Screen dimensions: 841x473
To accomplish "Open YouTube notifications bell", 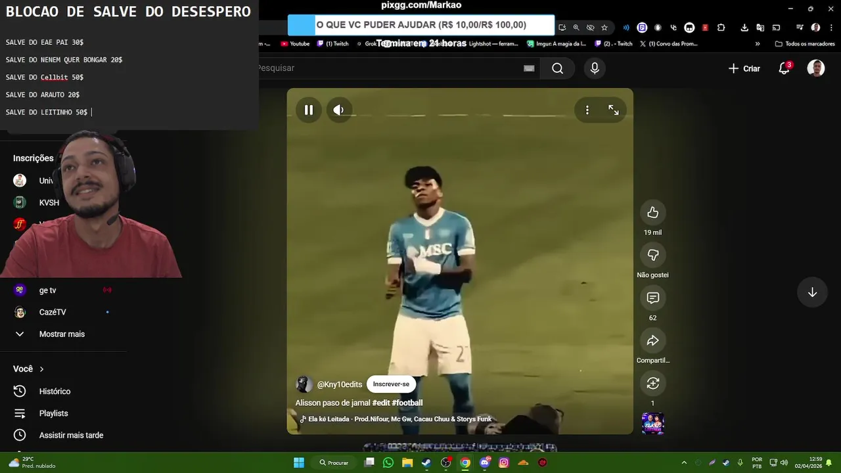I will (x=784, y=68).
